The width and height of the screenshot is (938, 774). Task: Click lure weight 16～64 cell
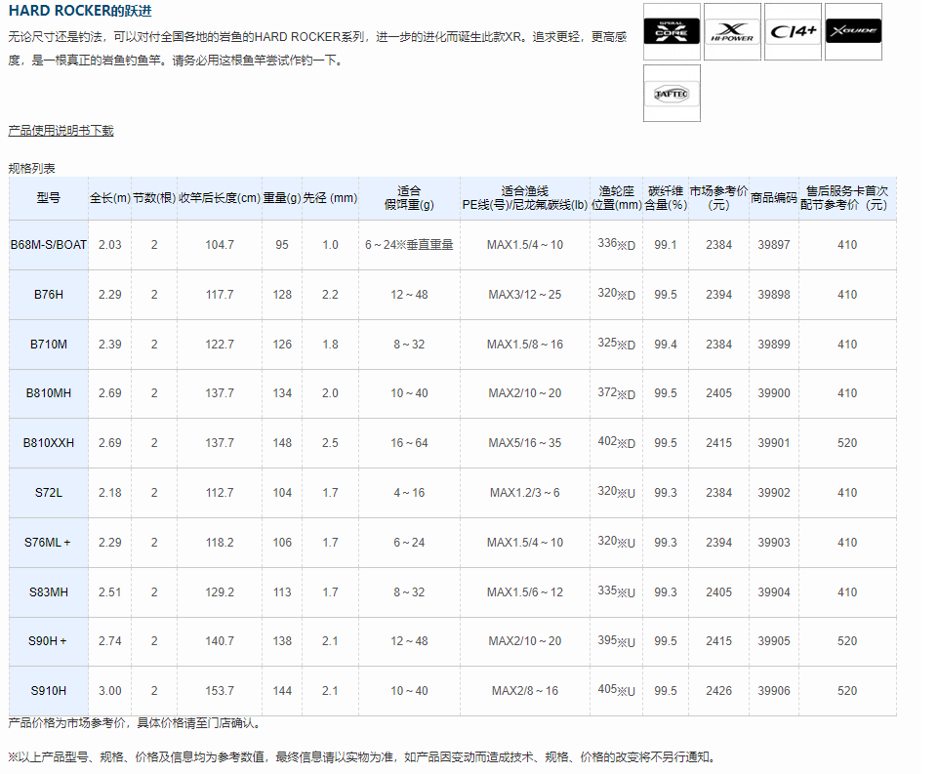click(x=409, y=442)
